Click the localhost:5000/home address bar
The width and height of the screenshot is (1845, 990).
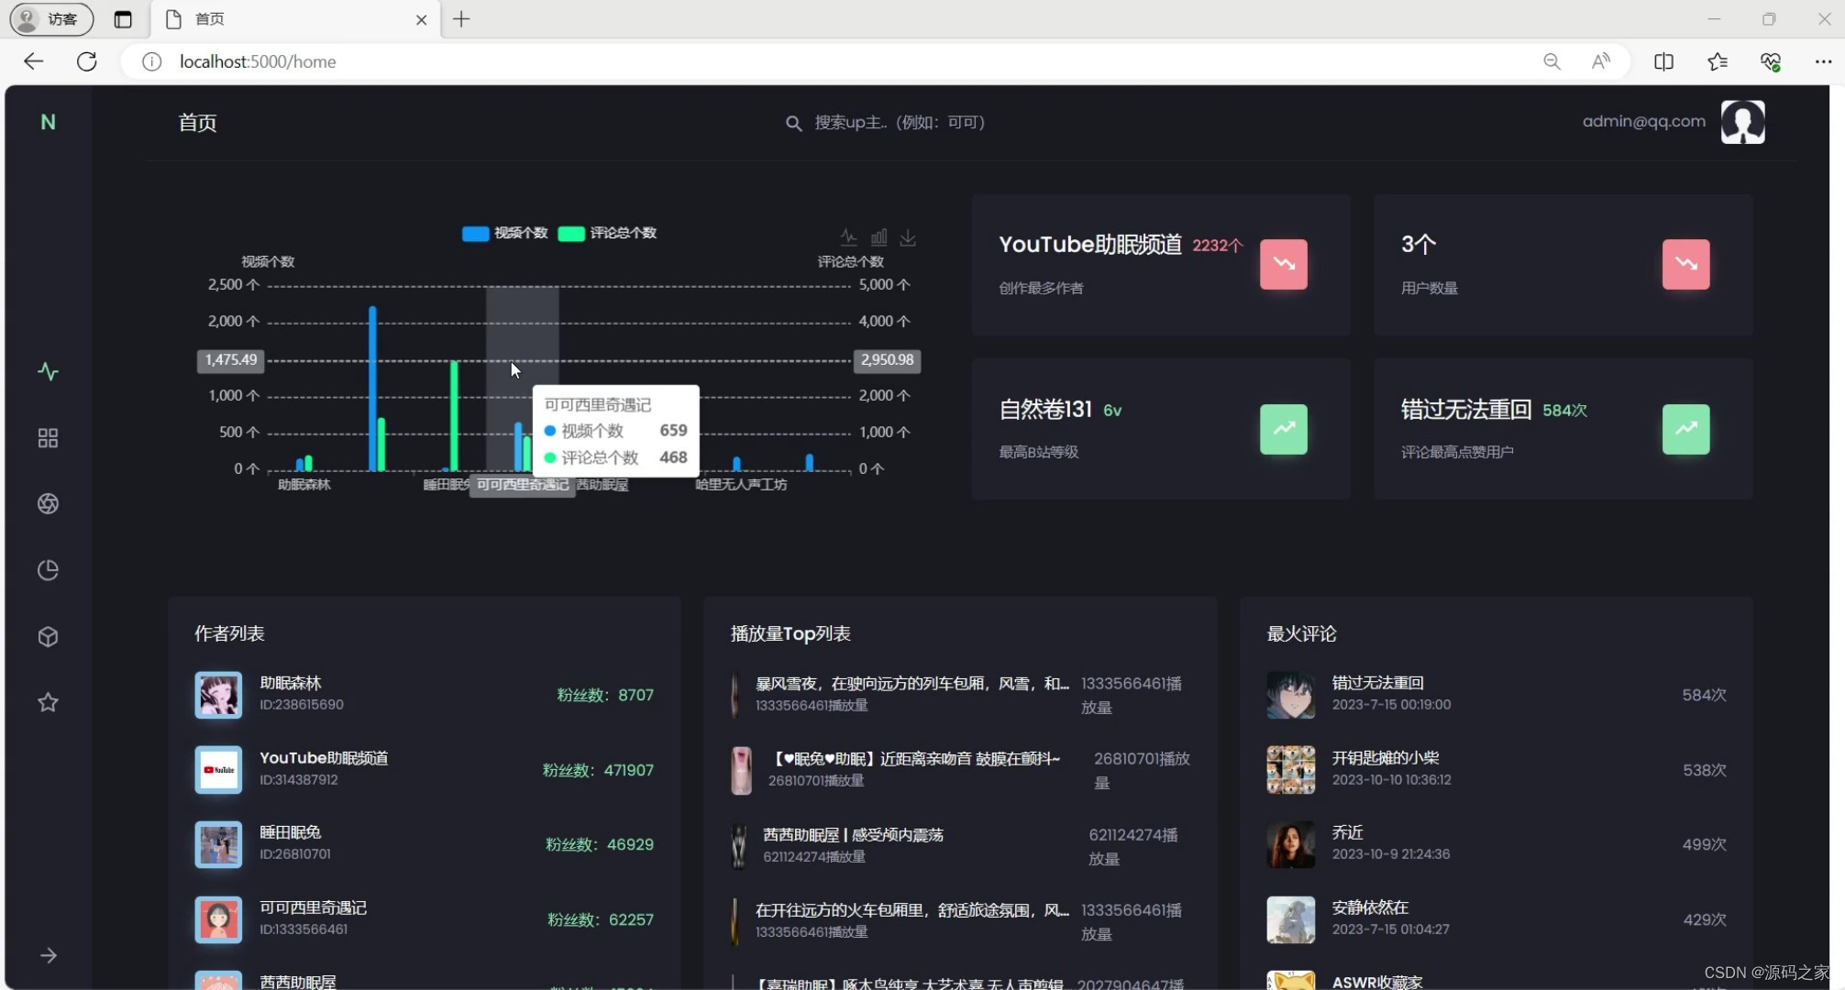(258, 61)
